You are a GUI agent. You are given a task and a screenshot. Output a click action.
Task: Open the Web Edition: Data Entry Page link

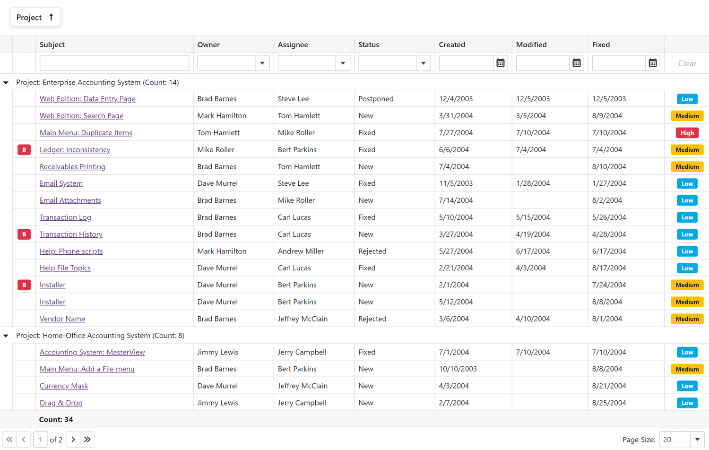[x=87, y=99]
